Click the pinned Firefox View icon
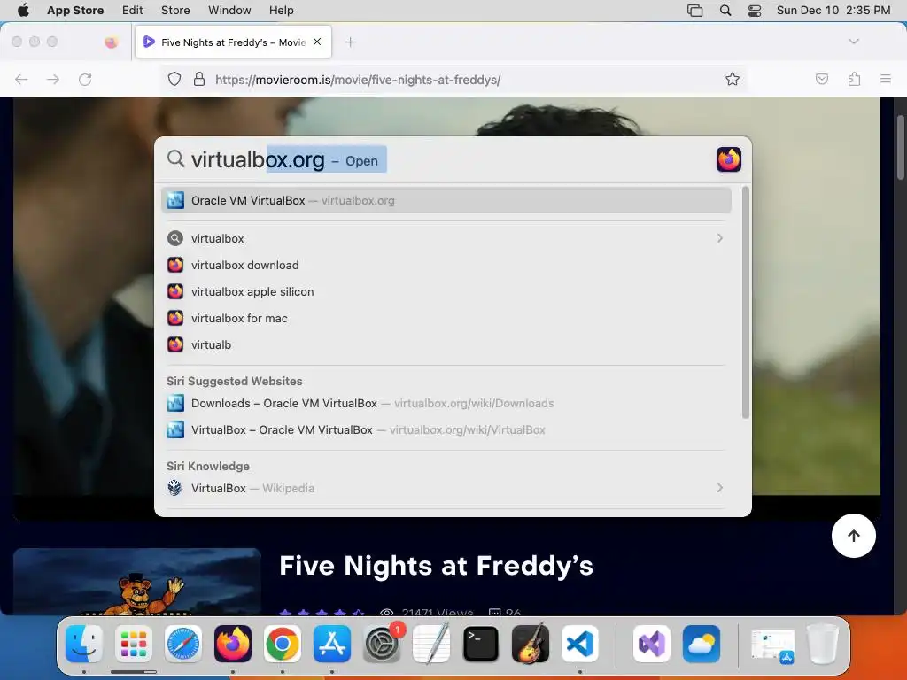This screenshot has height=680, width=907. [x=111, y=42]
